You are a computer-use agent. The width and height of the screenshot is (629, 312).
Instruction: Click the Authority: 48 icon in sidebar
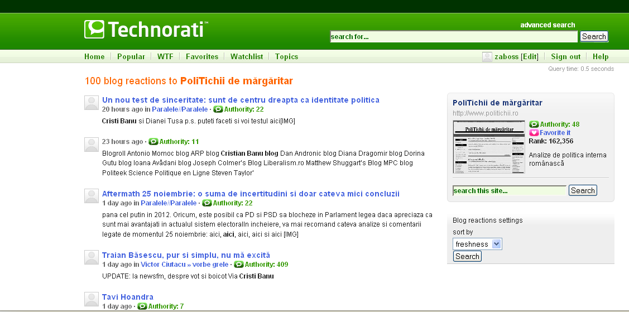pos(534,124)
